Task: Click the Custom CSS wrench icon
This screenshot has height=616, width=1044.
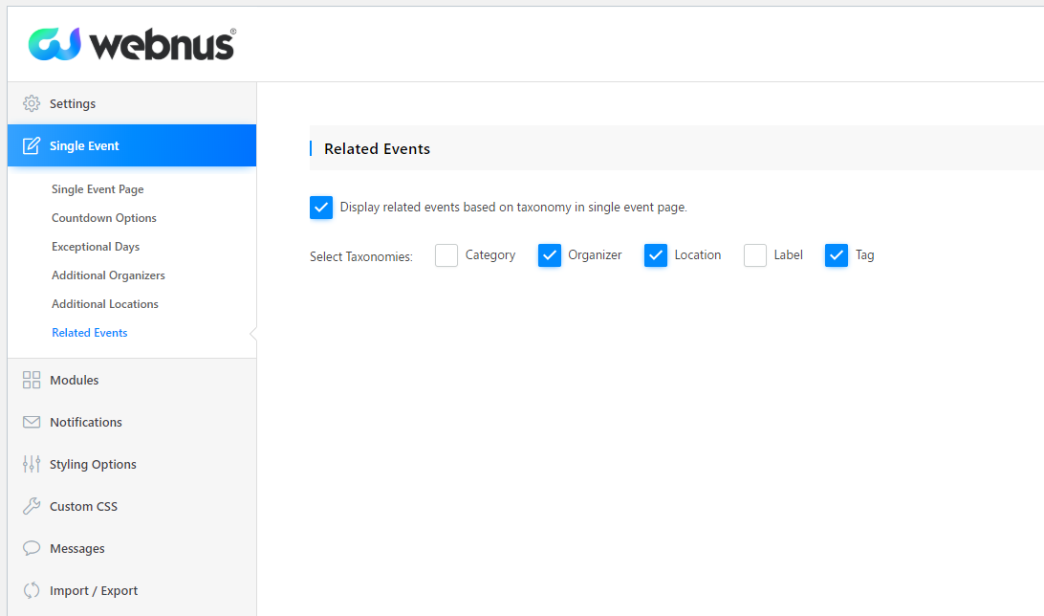Action: (32, 506)
